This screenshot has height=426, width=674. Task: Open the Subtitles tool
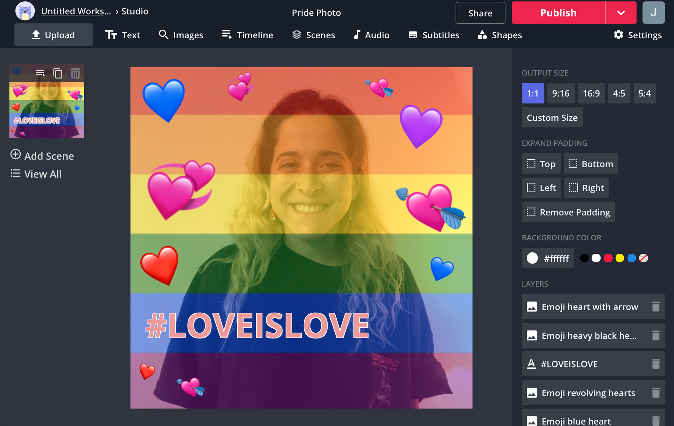(x=434, y=35)
